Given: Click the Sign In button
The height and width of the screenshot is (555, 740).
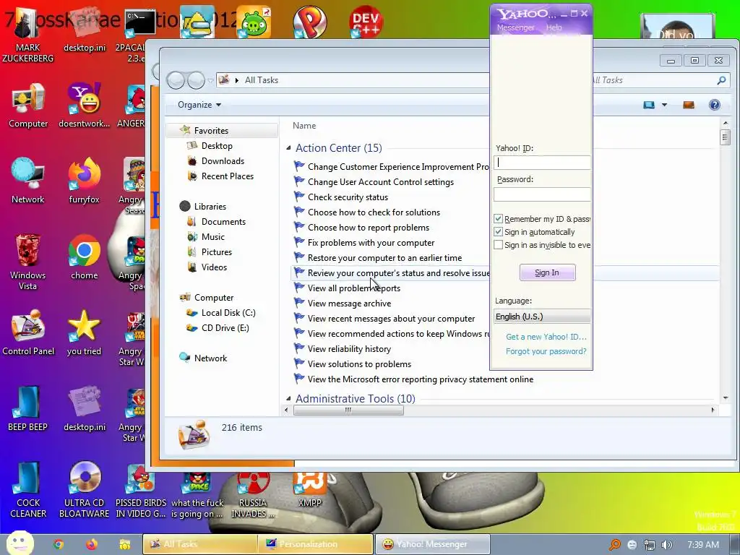Looking at the screenshot, I should click(x=548, y=272).
